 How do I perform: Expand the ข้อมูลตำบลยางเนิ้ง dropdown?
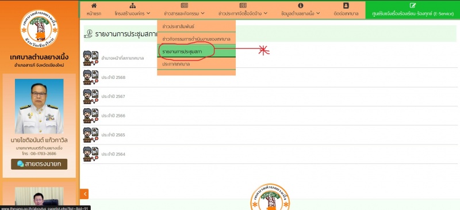(300, 13)
